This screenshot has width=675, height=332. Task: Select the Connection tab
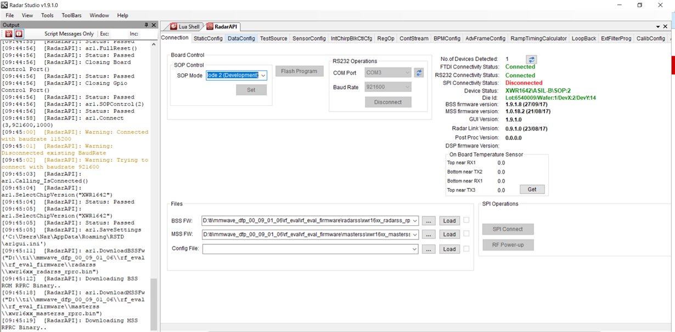[175, 38]
